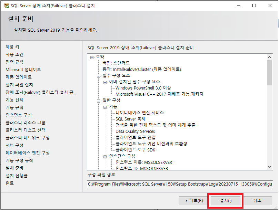Go back with the 뒤로(B) button
Screen dimensions: 279x210
(194, 201)
